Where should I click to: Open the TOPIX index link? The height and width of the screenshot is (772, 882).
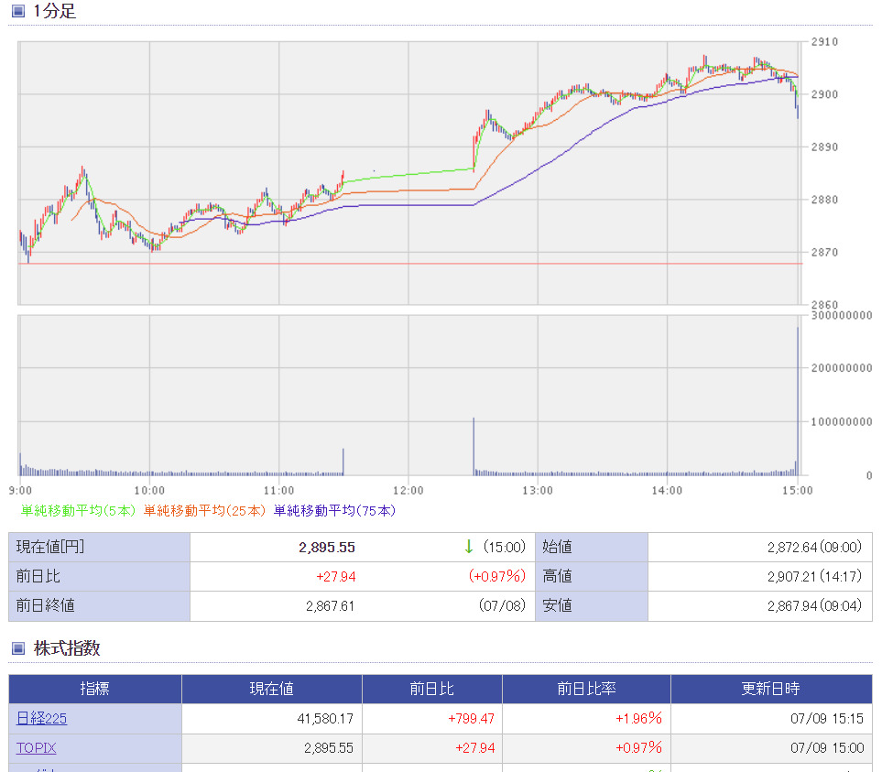(36, 748)
